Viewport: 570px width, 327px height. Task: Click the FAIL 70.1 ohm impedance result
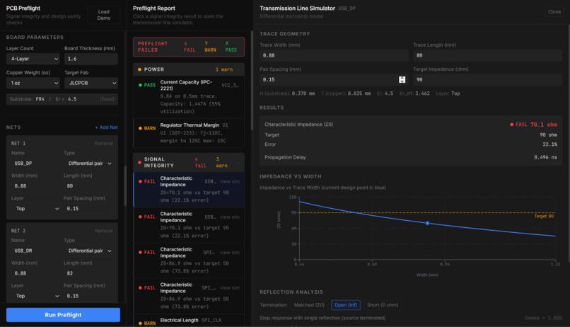pos(533,125)
